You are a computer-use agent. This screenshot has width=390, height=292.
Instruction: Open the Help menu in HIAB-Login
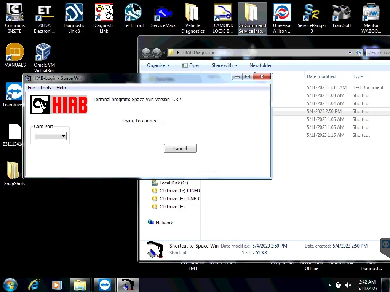click(61, 88)
